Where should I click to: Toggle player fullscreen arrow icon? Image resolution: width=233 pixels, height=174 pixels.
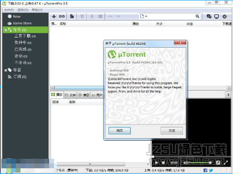pos(226,163)
